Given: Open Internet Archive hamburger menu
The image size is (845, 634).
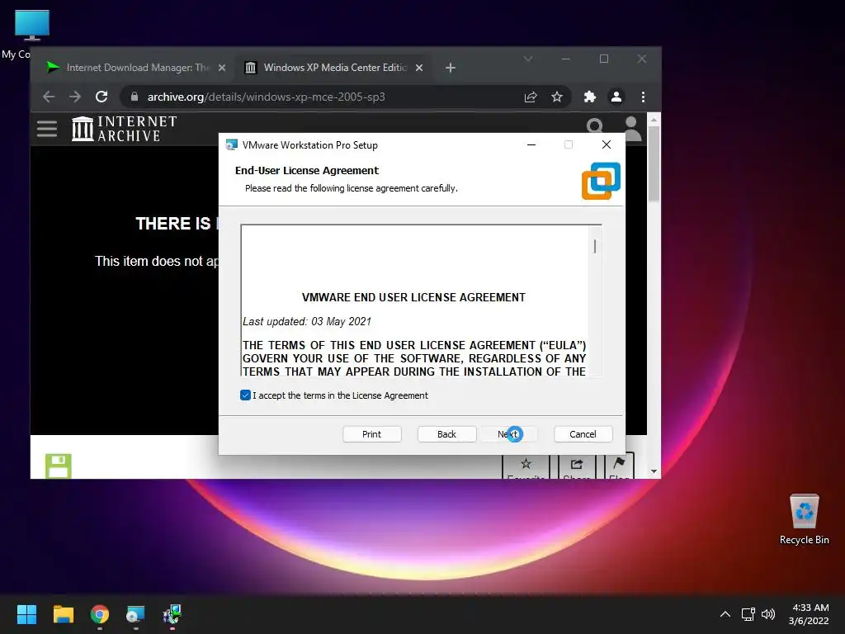Looking at the screenshot, I should pyautogui.click(x=47, y=128).
